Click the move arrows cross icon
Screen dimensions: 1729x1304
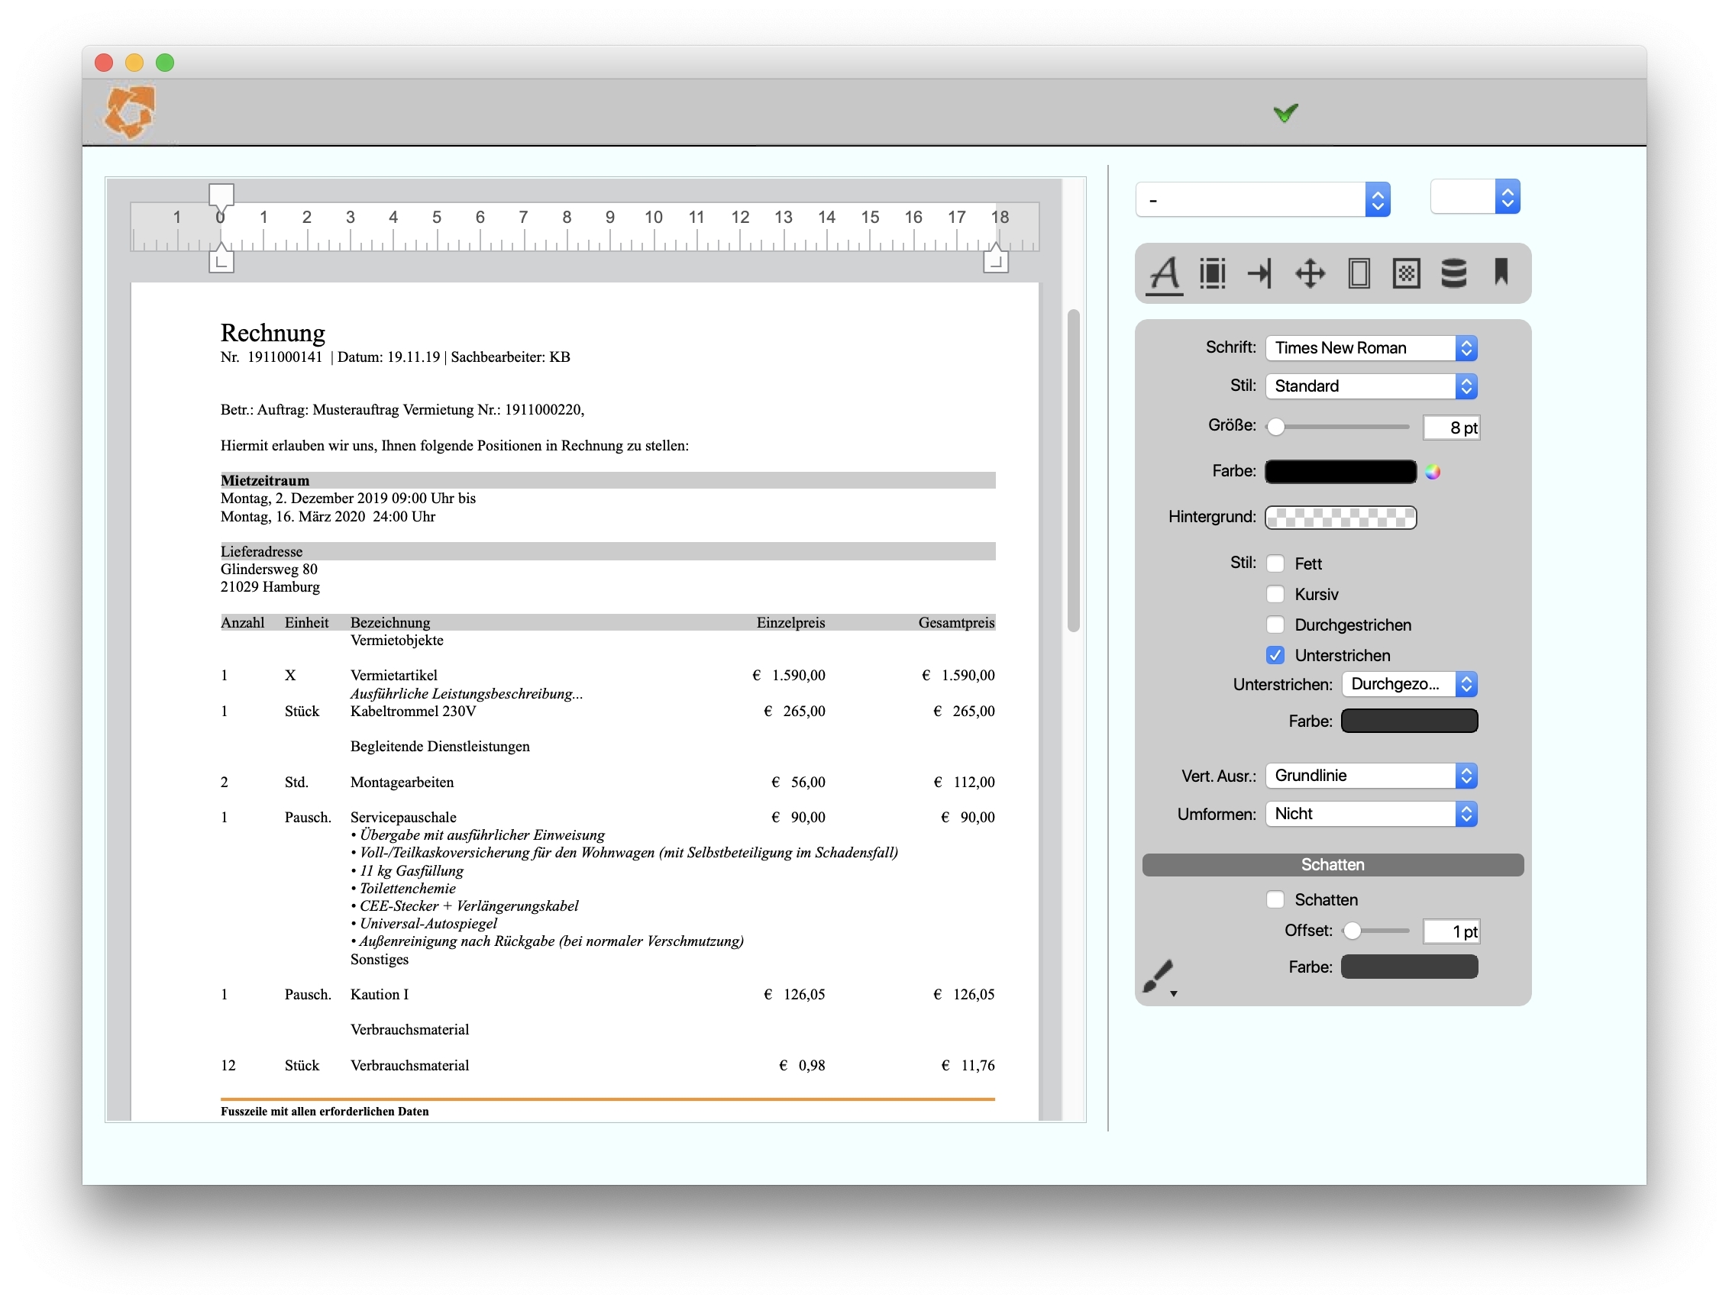tap(1309, 274)
